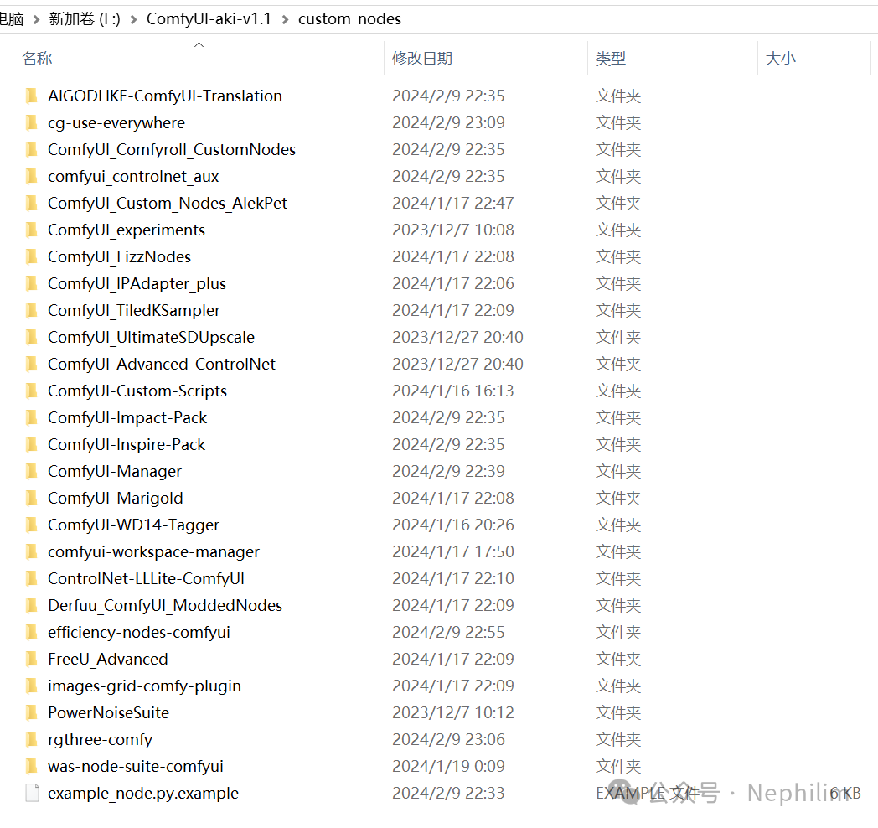This screenshot has height=828, width=878.
Task: Select the ComfyUI_TiledKSampler folder name
Action: tap(134, 311)
